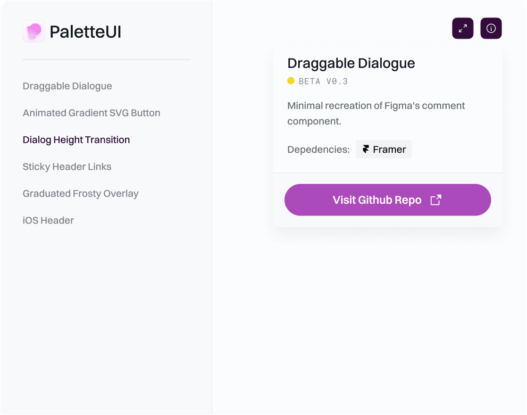Expand the preview with the fullscreen arrows icon
This screenshot has height=415, width=527.
click(x=462, y=28)
